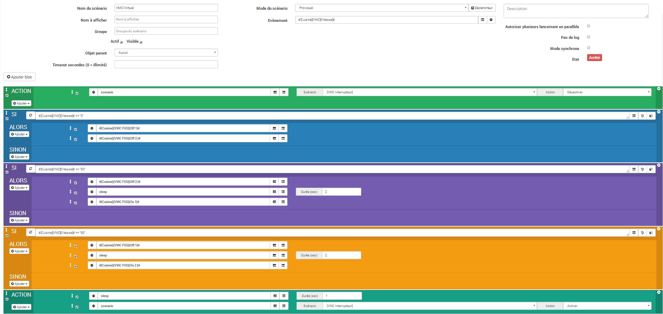Click the Timeout secondes input field
This screenshot has width=663, height=314.
coord(166,65)
